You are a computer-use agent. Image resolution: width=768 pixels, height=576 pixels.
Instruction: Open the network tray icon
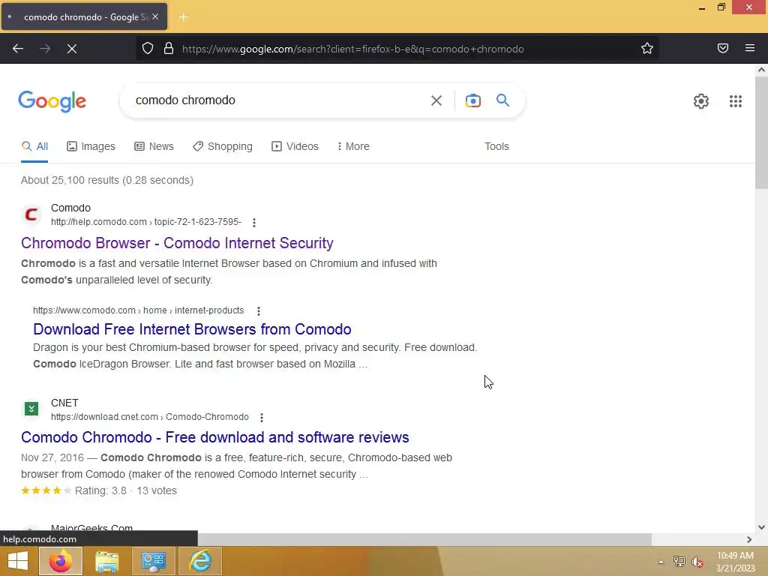coord(679,562)
